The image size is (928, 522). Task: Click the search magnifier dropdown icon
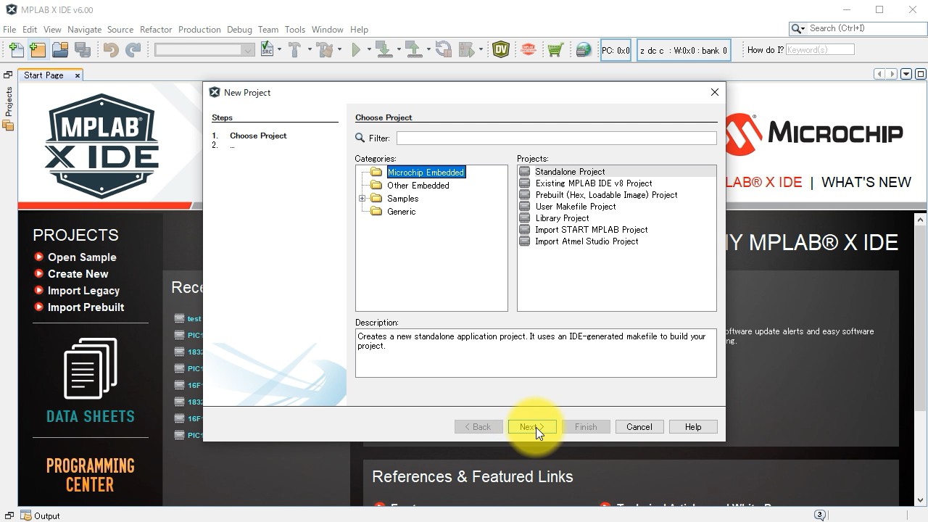point(798,28)
